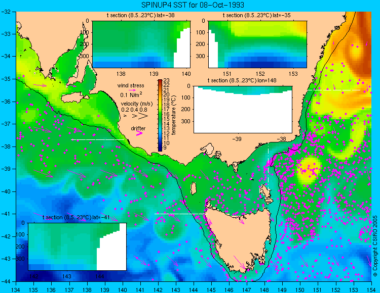The width and height of the screenshot is (380, 293).
Task: Click the '© Copyright CSIRO 2005' text
Action: [375, 246]
